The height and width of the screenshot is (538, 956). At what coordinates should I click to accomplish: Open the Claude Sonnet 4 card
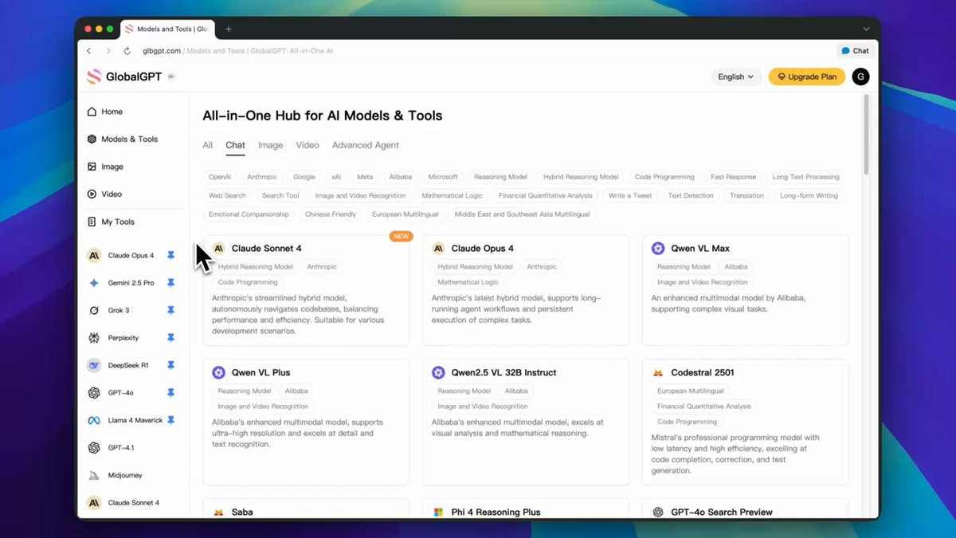click(306, 289)
